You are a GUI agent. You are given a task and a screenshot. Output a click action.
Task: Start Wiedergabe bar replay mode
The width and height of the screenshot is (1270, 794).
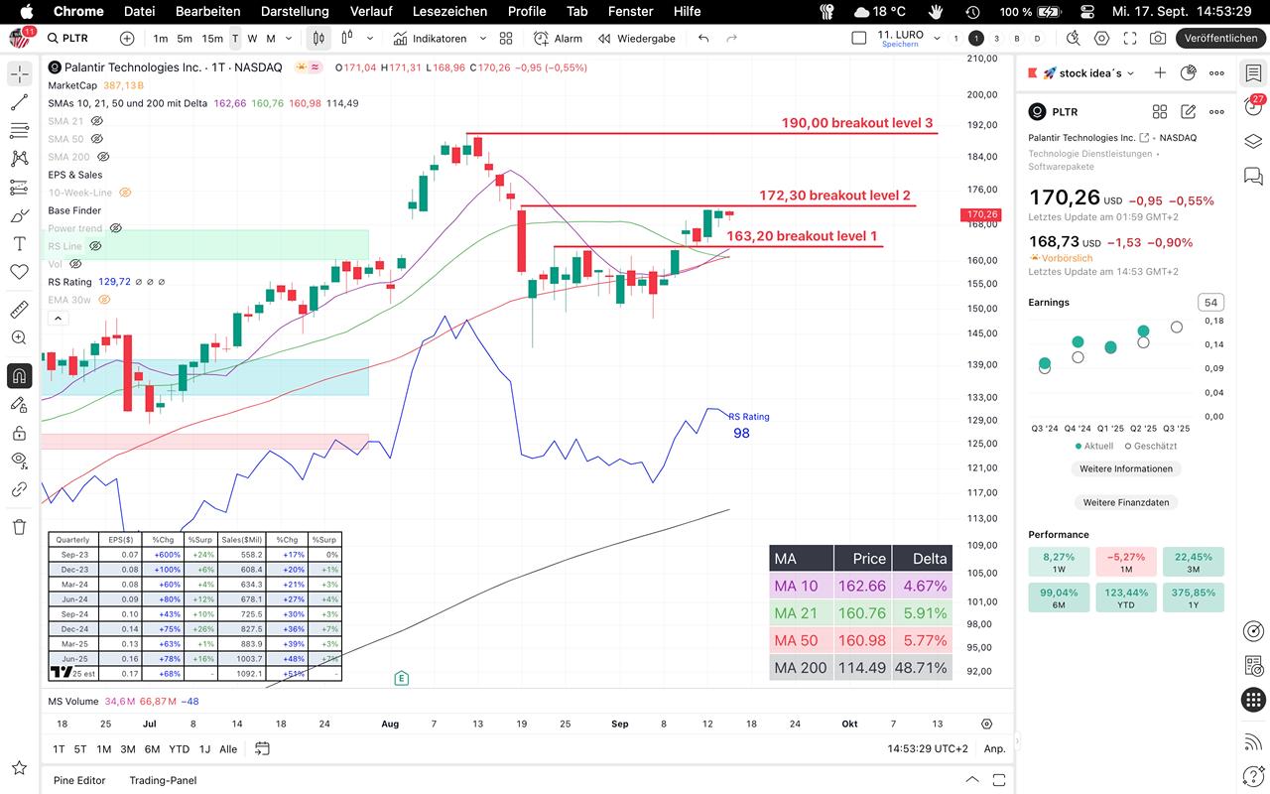tap(635, 39)
